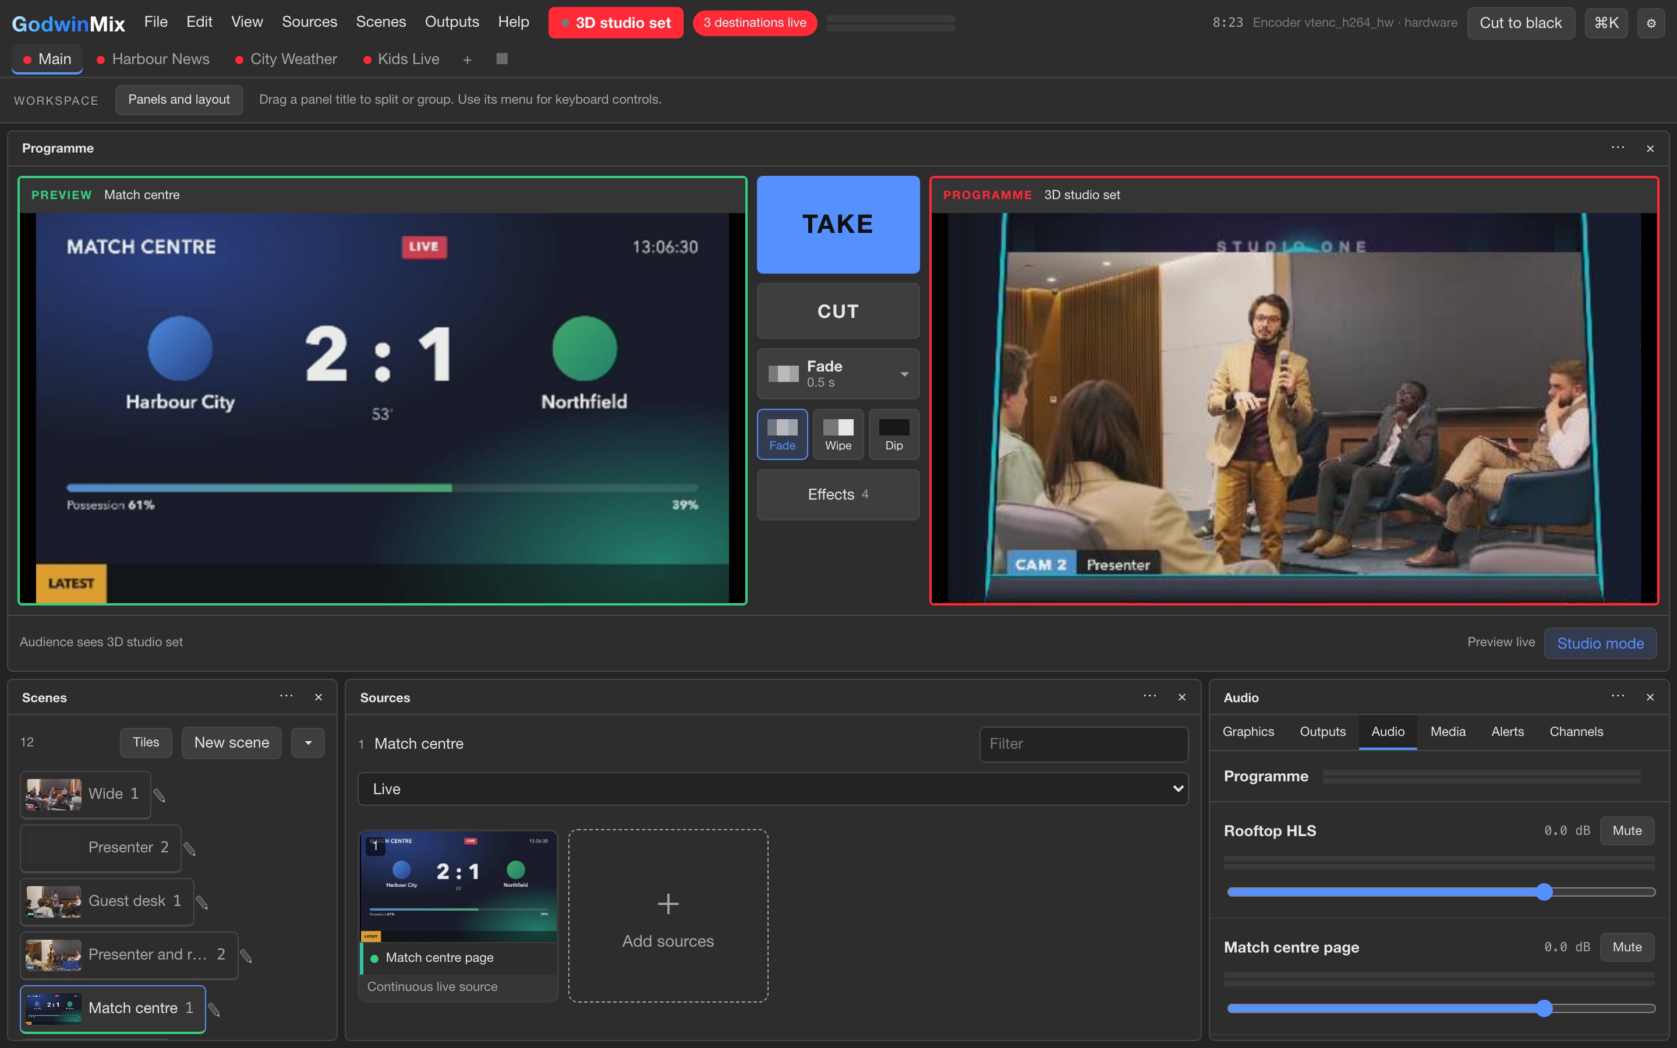Click the Add sources tile
Image resolution: width=1677 pixels, height=1048 pixels.
tap(668, 916)
